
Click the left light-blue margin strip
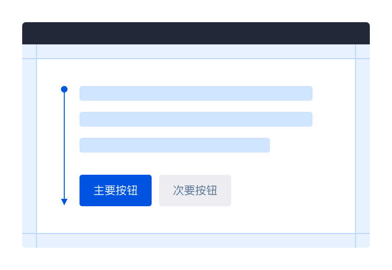pyautogui.click(x=29, y=146)
